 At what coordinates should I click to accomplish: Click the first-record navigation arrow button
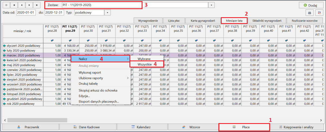pos(14,5)
